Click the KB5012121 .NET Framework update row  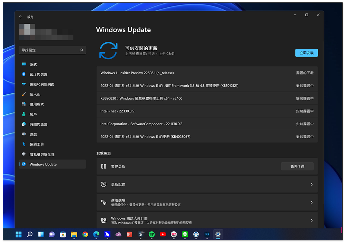[x=207, y=86]
